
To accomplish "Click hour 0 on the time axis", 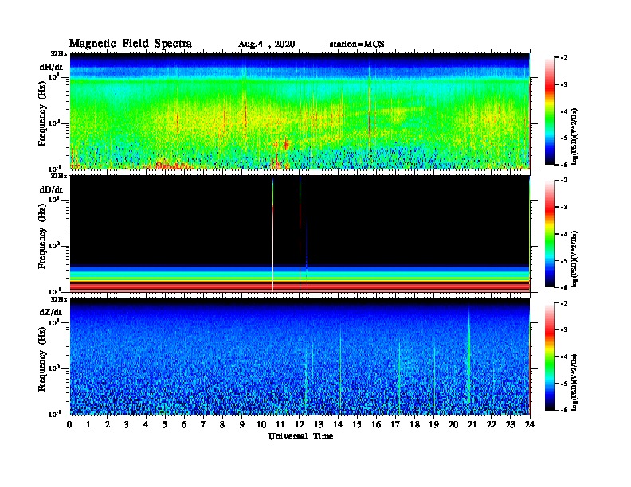I will point(69,424).
